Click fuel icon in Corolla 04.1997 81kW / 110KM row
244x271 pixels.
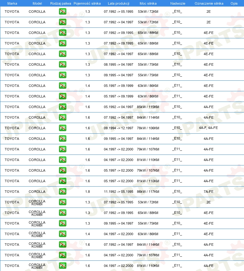click(x=62, y=160)
